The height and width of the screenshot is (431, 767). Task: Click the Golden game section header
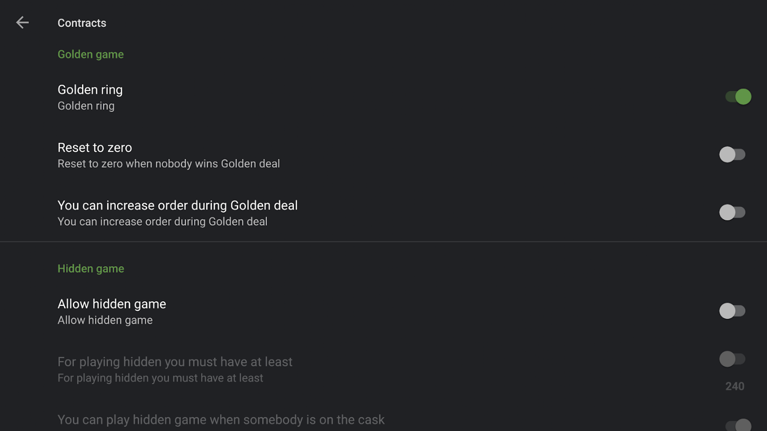(x=91, y=54)
